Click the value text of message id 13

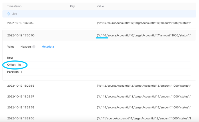pyautogui.click(x=144, y=97)
